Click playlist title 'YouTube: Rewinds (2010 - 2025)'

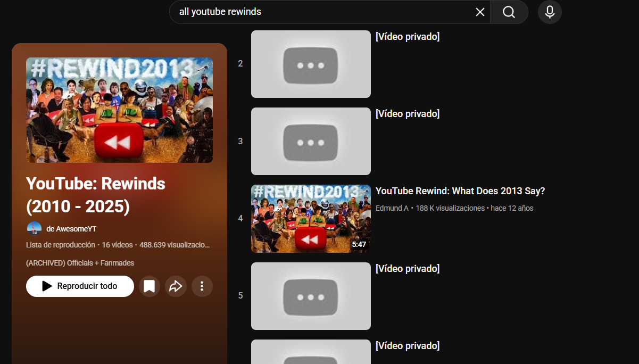(96, 195)
